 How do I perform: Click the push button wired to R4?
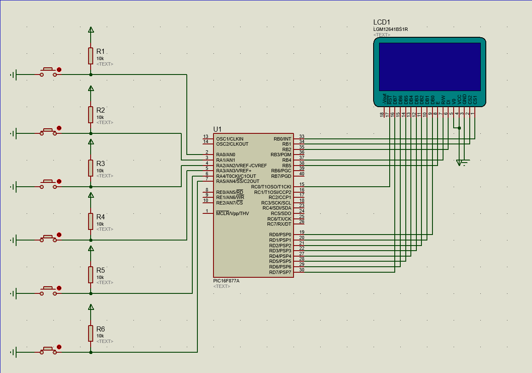click(x=48, y=238)
